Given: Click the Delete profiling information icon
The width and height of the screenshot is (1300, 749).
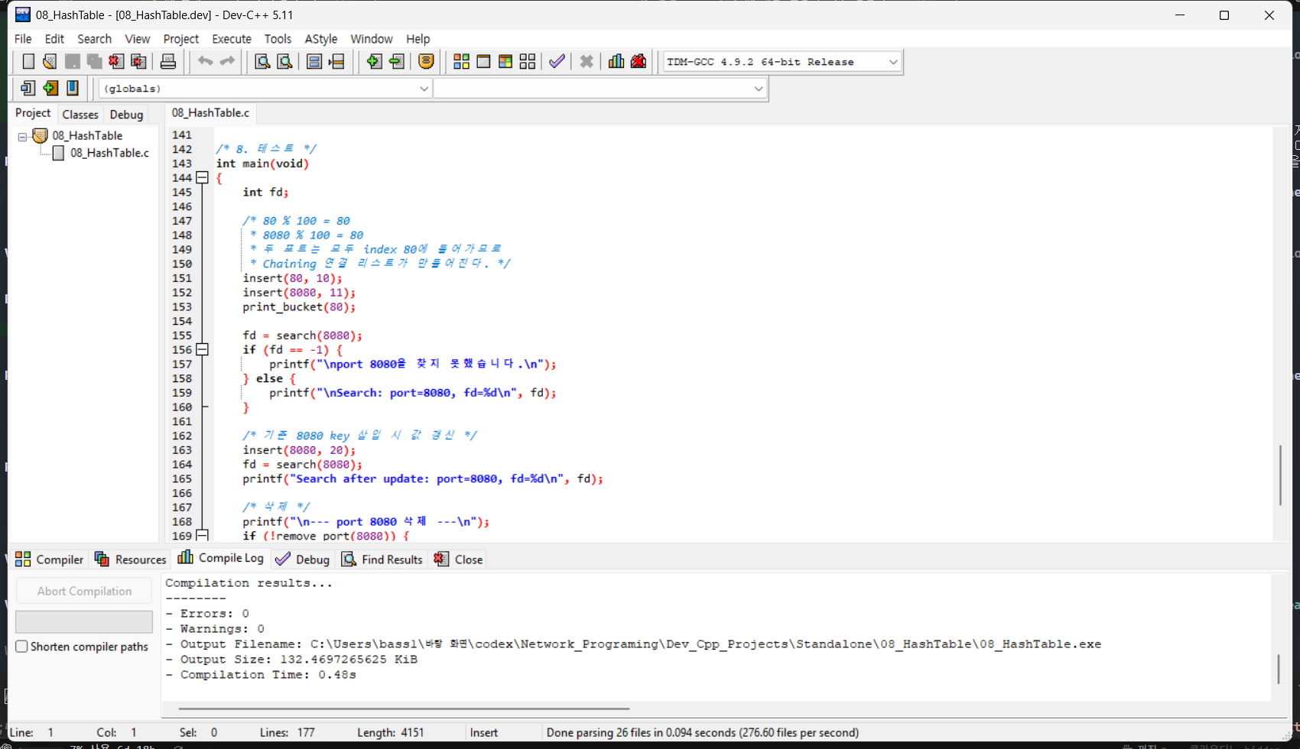Looking at the screenshot, I should 639,62.
